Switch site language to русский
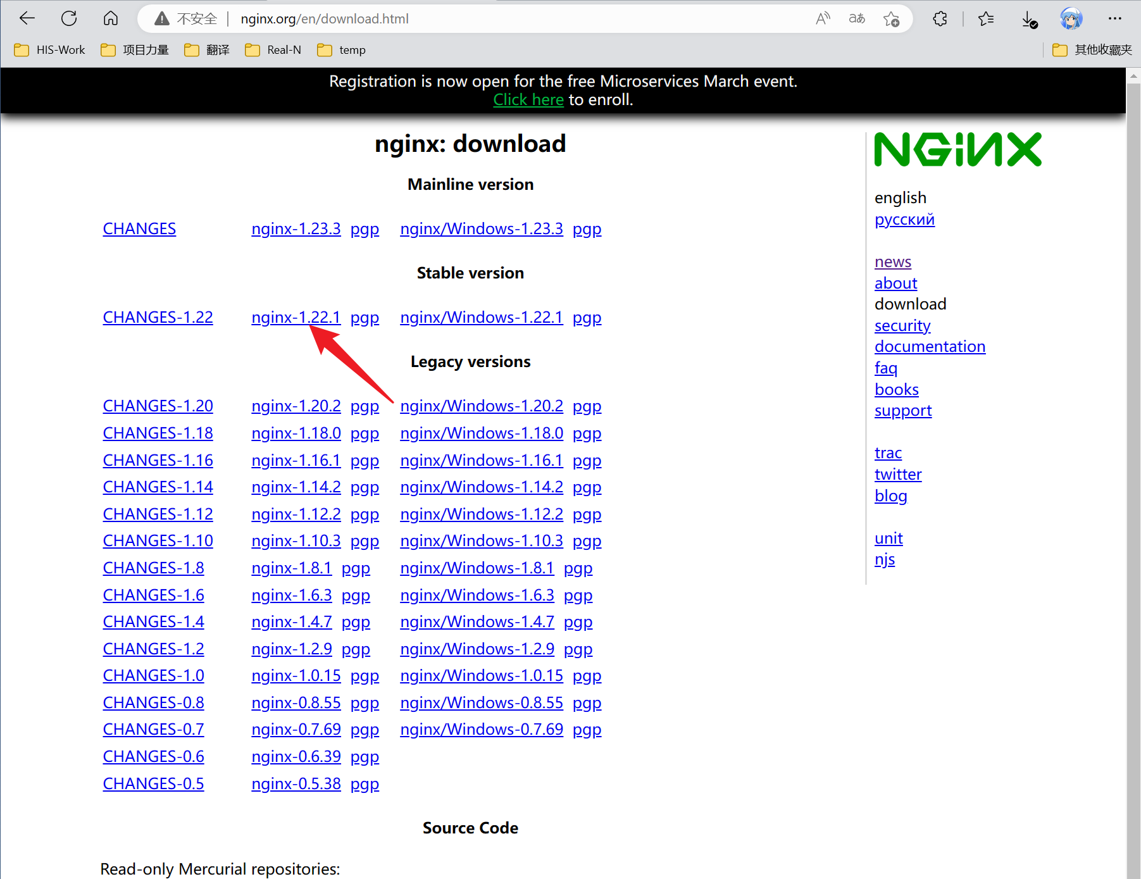This screenshot has height=879, width=1141. [904, 220]
